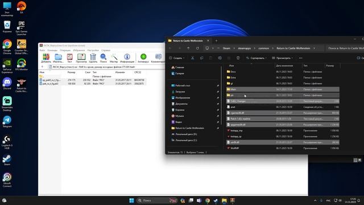
Task: Open Telegram desktop shortcut
Action: point(7,121)
